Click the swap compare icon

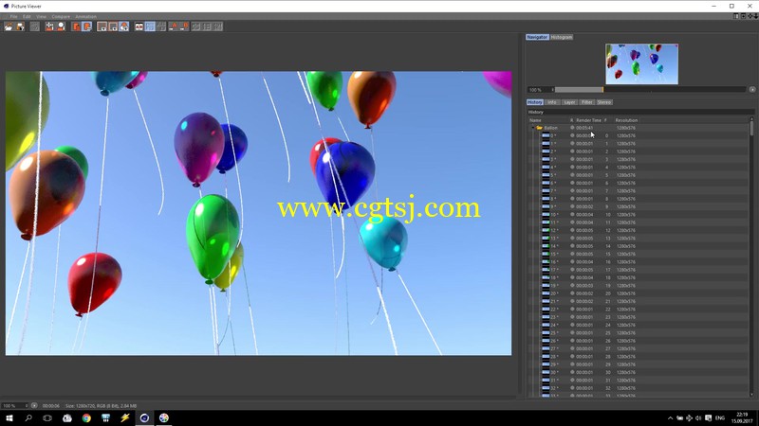coord(161,27)
